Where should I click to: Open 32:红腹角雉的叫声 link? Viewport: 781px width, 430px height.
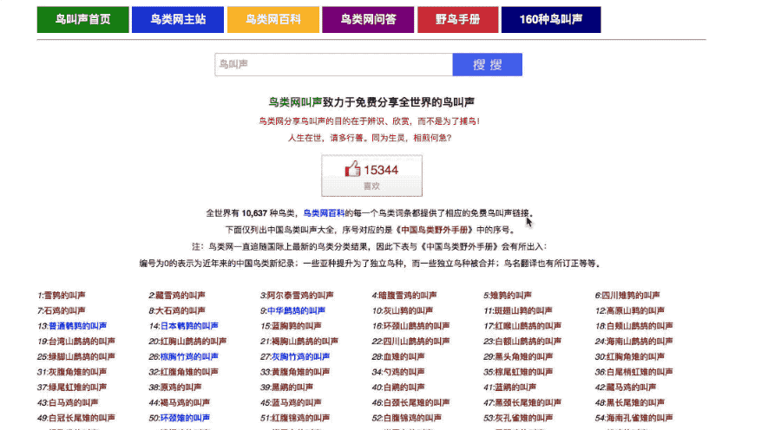(x=183, y=372)
